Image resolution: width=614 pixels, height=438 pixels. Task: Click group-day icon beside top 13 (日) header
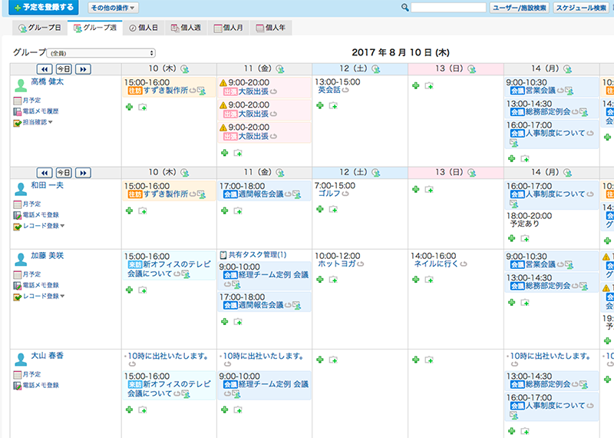coord(472,68)
